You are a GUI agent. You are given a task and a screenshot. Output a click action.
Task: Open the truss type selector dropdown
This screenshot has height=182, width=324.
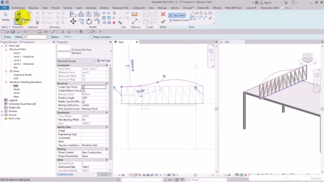click(x=111, y=52)
